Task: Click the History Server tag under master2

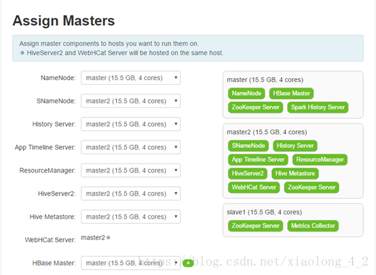Action: coord(295,146)
